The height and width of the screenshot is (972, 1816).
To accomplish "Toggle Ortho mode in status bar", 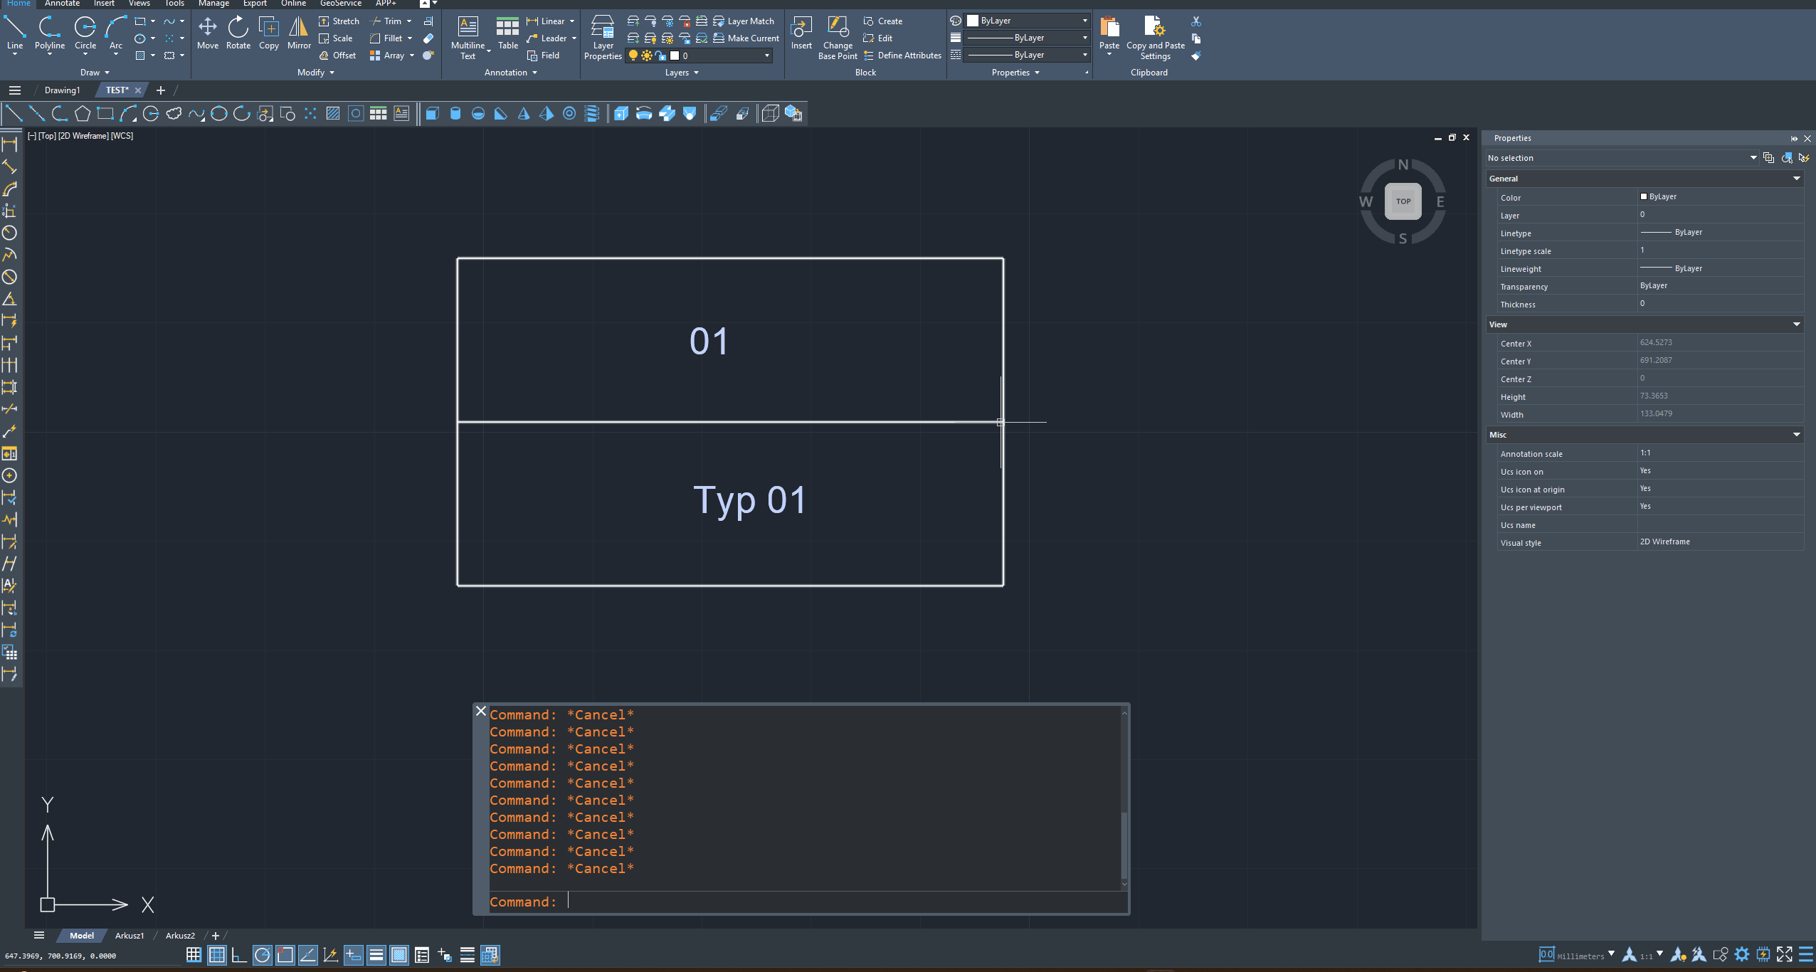I will [x=239, y=955].
